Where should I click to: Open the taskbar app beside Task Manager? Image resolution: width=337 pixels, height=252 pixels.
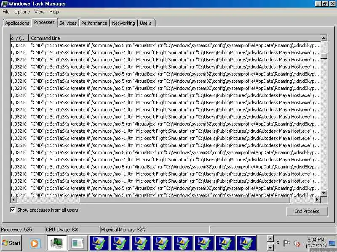[x=78, y=243]
